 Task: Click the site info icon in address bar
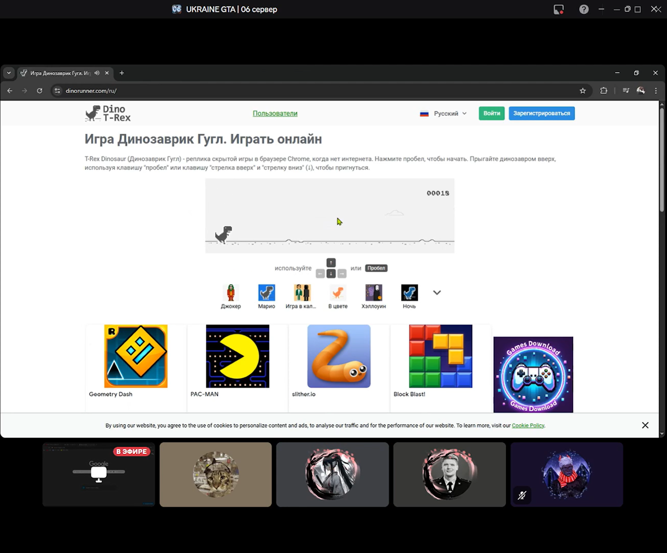(58, 91)
